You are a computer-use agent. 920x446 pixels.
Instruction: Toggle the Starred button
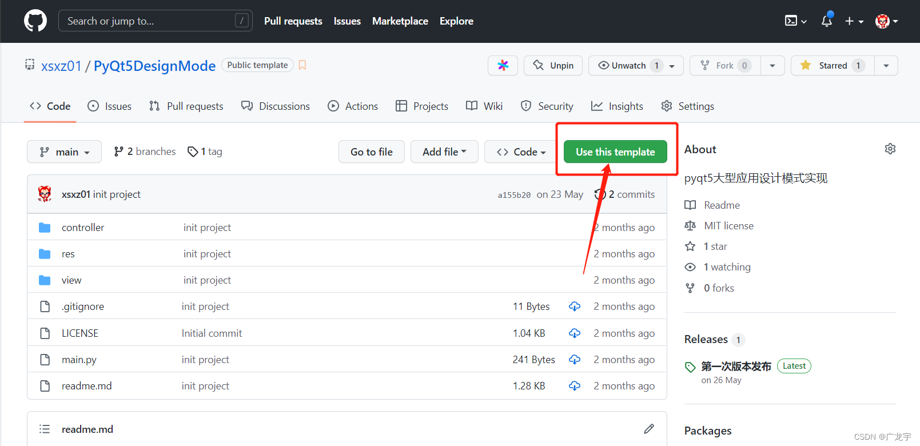coord(833,65)
